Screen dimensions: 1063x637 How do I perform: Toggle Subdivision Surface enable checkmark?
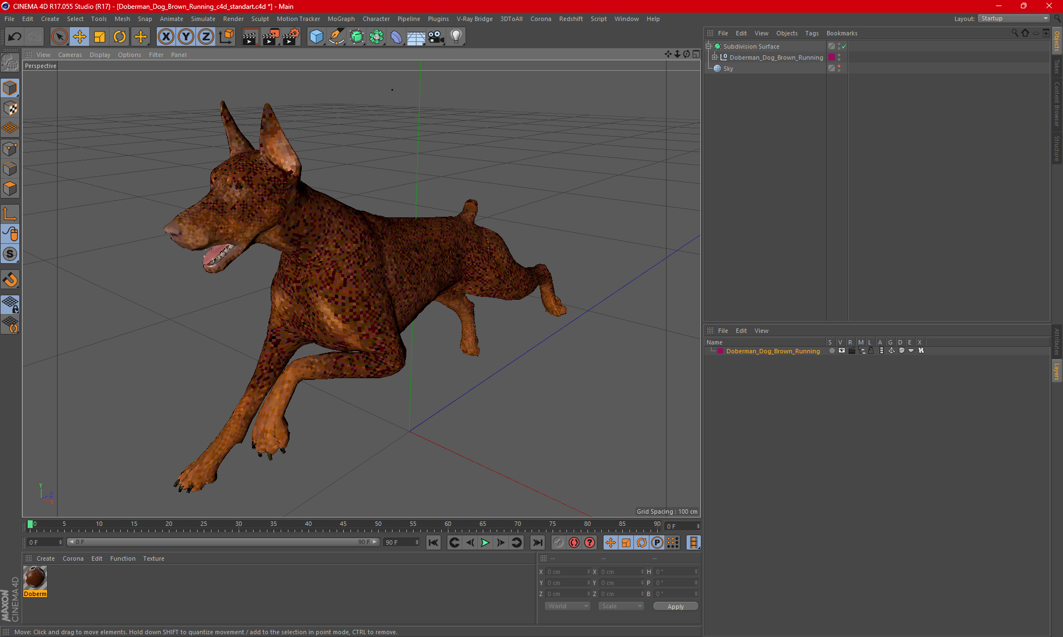click(844, 46)
